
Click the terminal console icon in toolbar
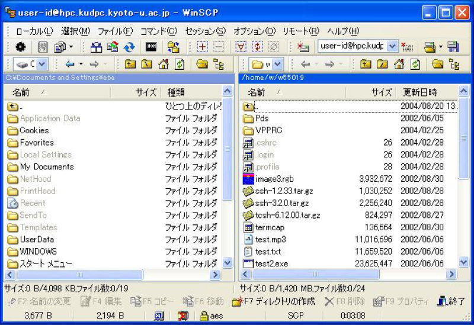(x=151, y=47)
